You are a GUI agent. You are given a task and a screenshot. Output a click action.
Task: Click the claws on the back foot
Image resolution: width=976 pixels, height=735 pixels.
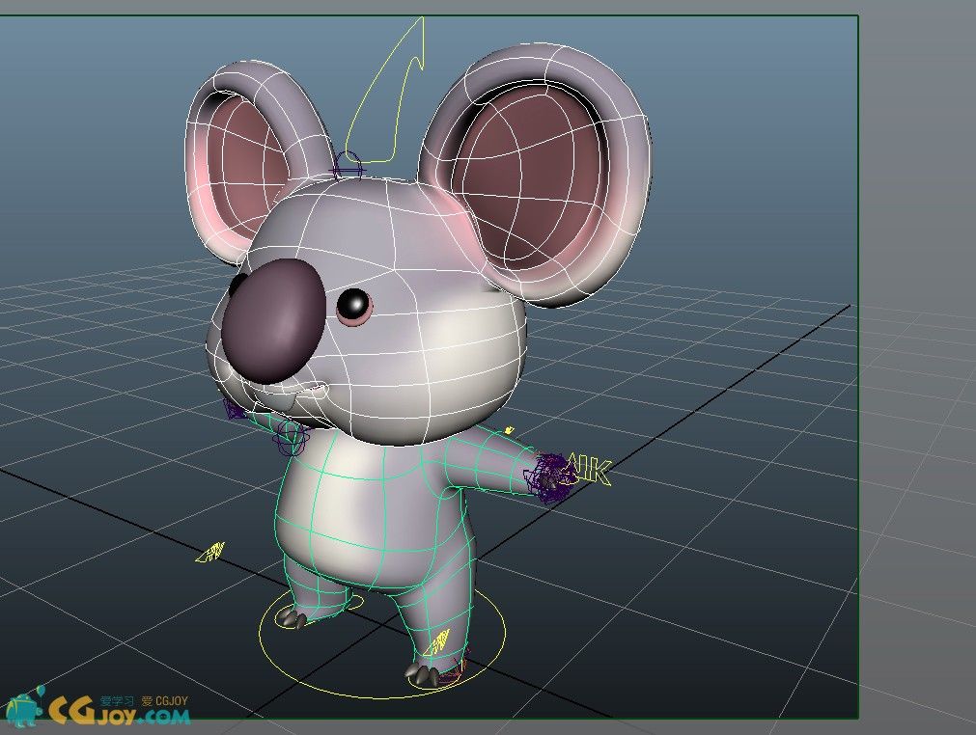(292, 618)
